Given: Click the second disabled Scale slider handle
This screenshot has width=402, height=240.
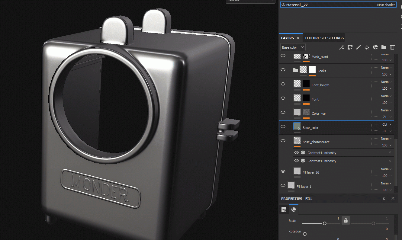Looking at the screenshot, I should point(373,223).
